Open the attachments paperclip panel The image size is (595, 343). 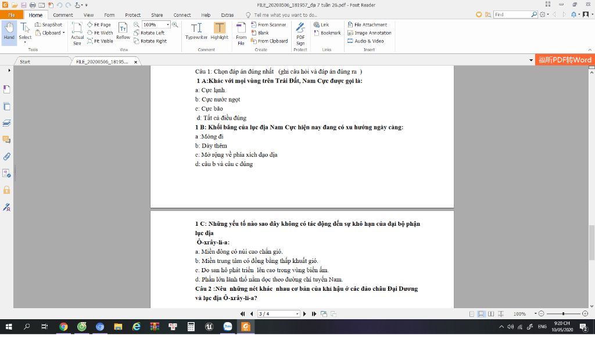6,157
